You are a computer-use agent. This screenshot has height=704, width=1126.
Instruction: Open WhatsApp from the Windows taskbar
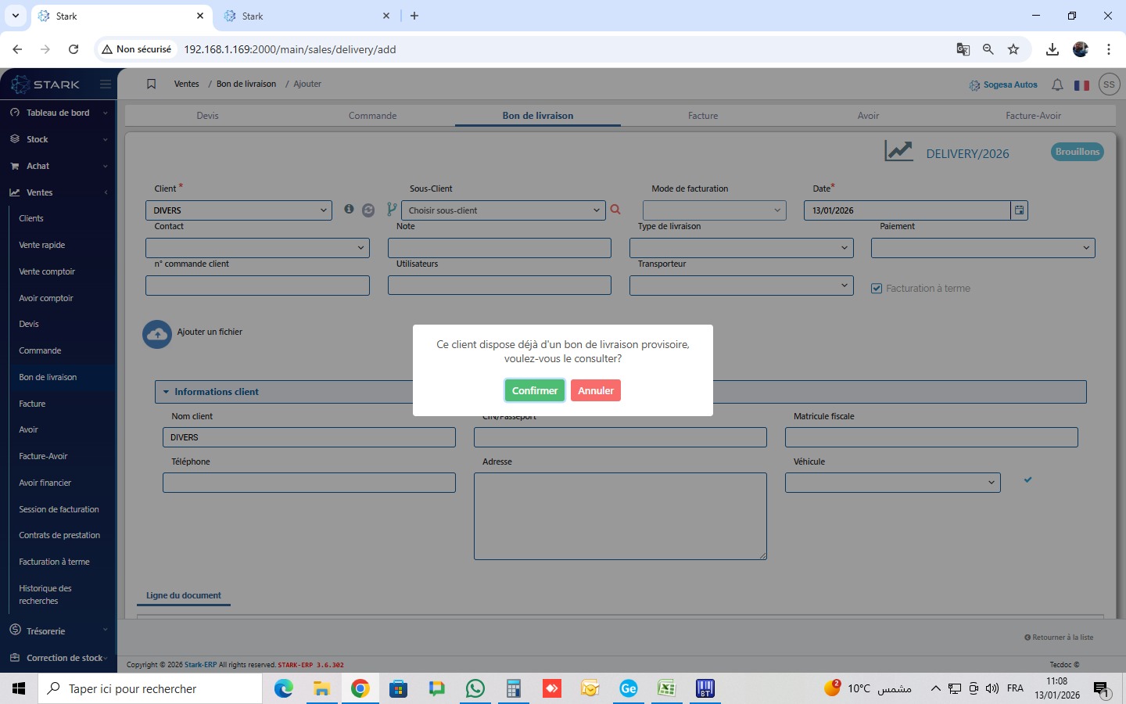[x=475, y=688]
